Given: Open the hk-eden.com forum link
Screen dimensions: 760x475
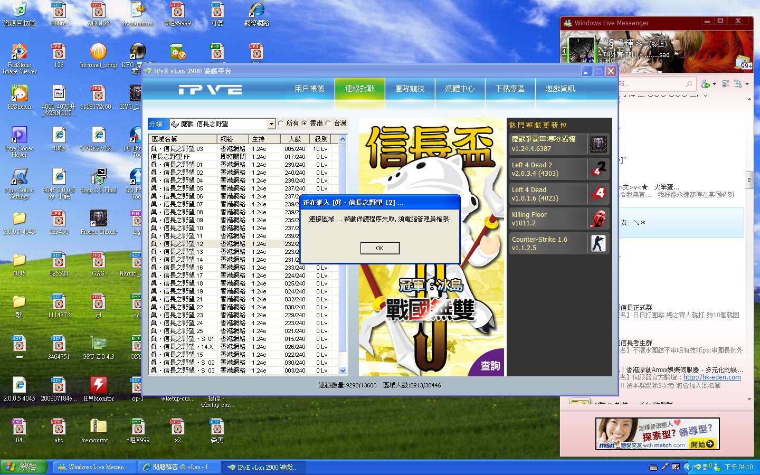Looking at the screenshot, I should [711, 377].
